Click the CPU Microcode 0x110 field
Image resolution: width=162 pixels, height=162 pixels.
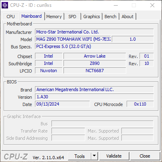[x=140, y=104]
